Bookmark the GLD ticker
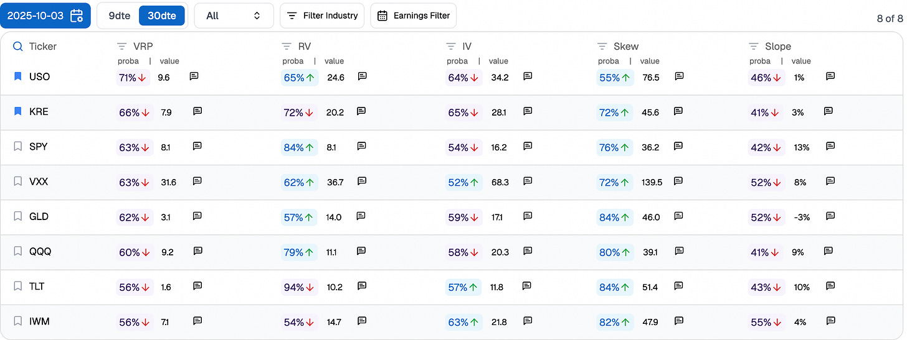This screenshot has height=340, width=907. click(x=17, y=216)
